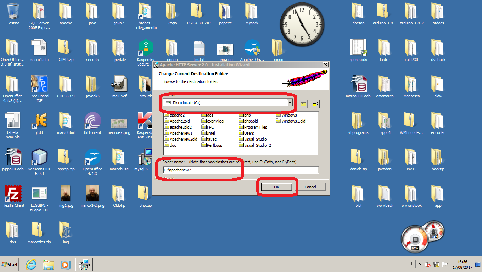Click the Folder name text field
This screenshot has height=272, width=482.
[241, 170]
